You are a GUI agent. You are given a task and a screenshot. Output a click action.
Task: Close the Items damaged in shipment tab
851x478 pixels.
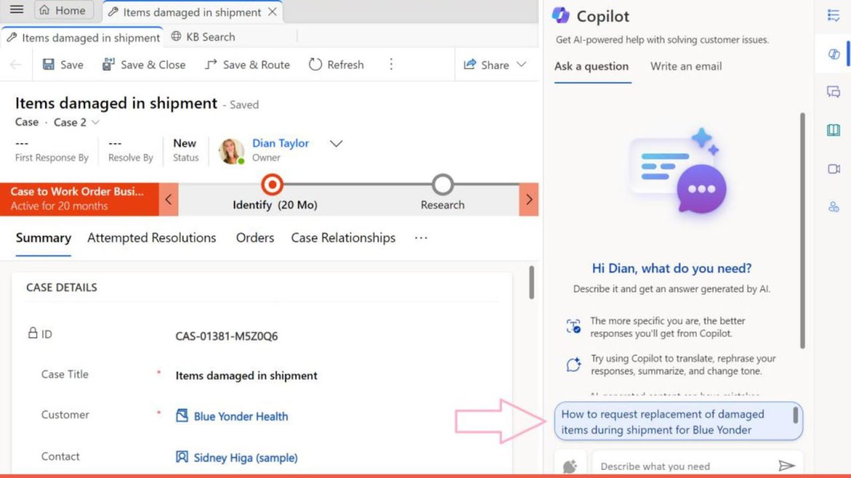(272, 12)
